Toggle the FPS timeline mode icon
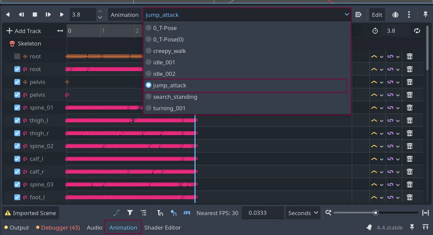Viewport: 433px width, 235px height. pos(187,213)
